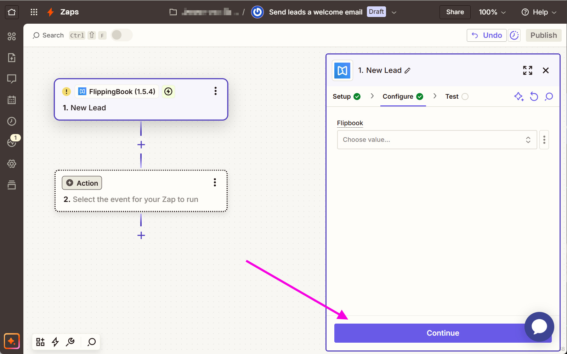This screenshot has width=567, height=354.
Task: Click the instant trigger bolt icon
Action: (x=169, y=92)
